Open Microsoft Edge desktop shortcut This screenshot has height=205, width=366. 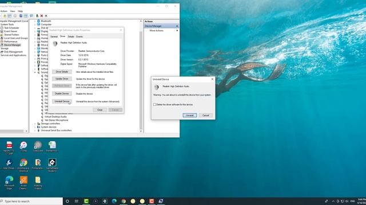tap(9, 183)
